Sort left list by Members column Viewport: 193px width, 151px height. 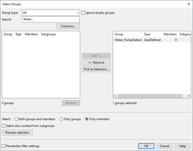(x=31, y=34)
